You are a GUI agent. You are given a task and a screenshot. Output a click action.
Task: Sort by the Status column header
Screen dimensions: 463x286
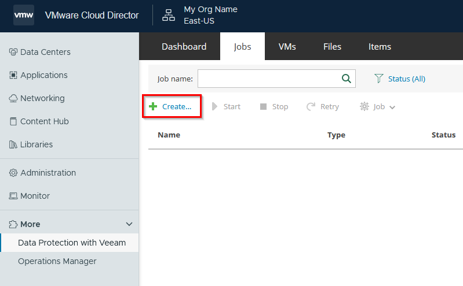coord(443,135)
